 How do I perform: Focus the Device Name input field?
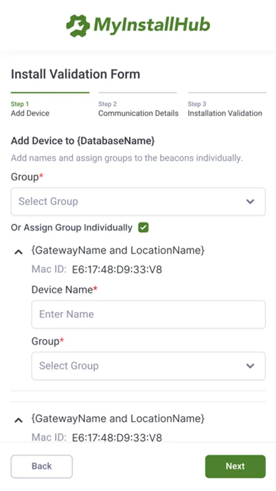149,314
